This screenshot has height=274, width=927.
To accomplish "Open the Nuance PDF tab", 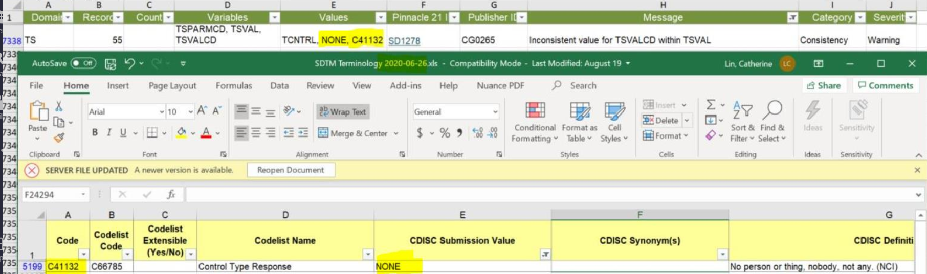I will (x=500, y=85).
